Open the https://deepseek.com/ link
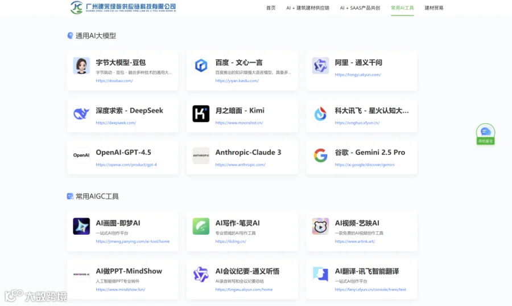Image resolution: width=512 pixels, height=306 pixels. click(116, 123)
